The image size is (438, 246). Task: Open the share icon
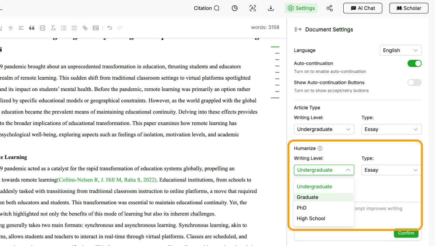tap(330, 8)
